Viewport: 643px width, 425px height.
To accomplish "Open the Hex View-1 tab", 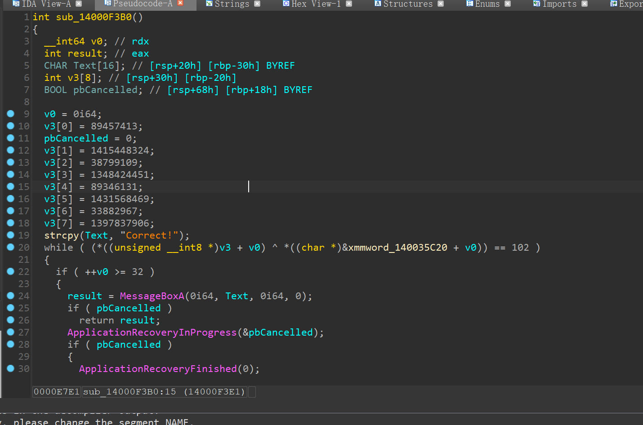I will click(316, 4).
